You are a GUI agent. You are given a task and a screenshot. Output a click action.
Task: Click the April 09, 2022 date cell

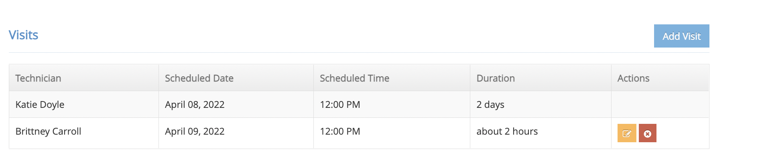195,131
